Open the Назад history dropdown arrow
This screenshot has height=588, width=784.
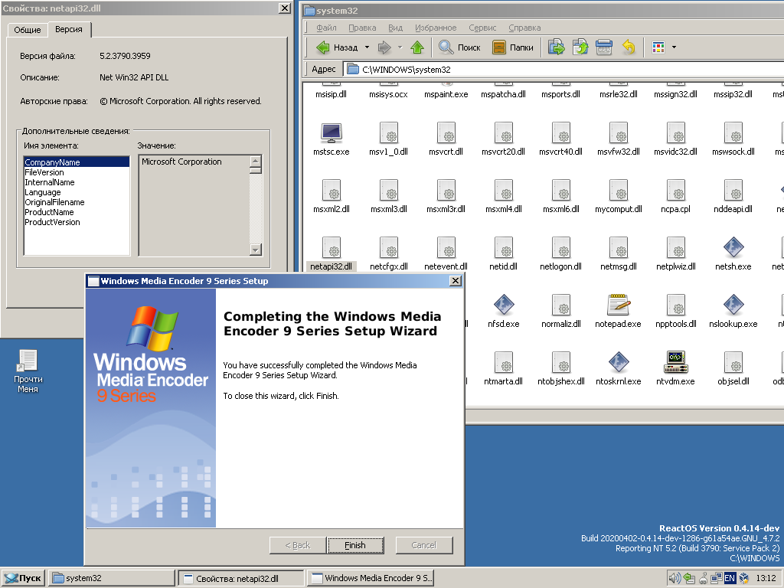pyautogui.click(x=367, y=47)
